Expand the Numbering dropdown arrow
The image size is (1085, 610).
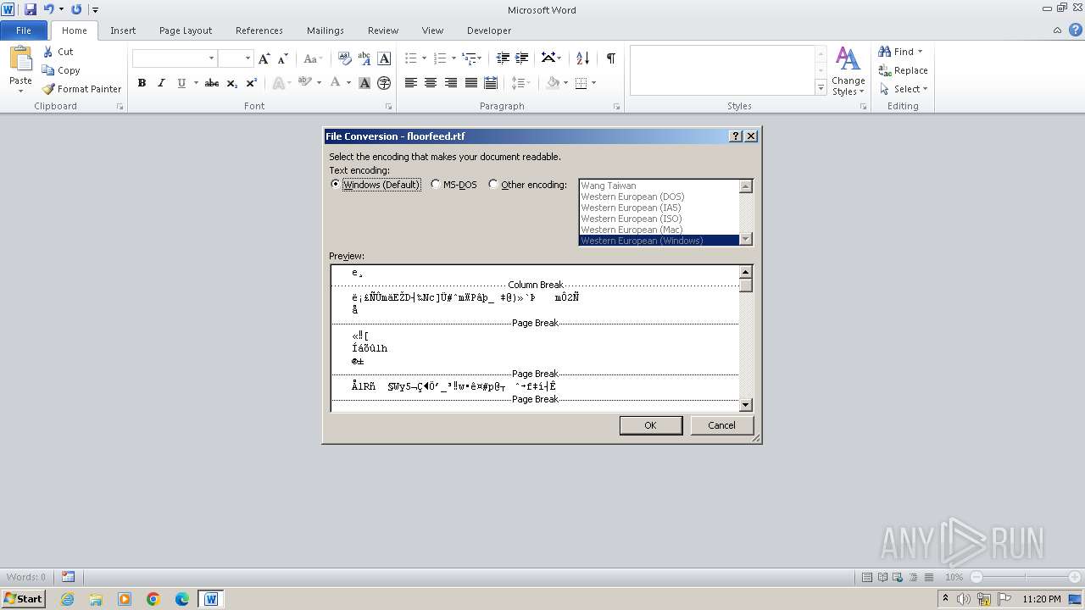pyautogui.click(x=453, y=58)
